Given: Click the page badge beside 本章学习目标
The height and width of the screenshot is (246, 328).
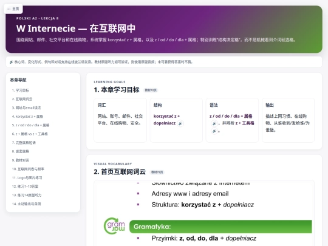Looking at the screenshot, I should (x=151, y=90).
